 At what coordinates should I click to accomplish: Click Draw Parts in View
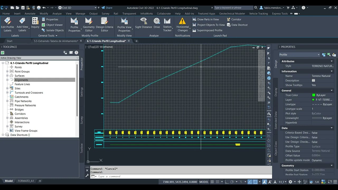click(205, 19)
